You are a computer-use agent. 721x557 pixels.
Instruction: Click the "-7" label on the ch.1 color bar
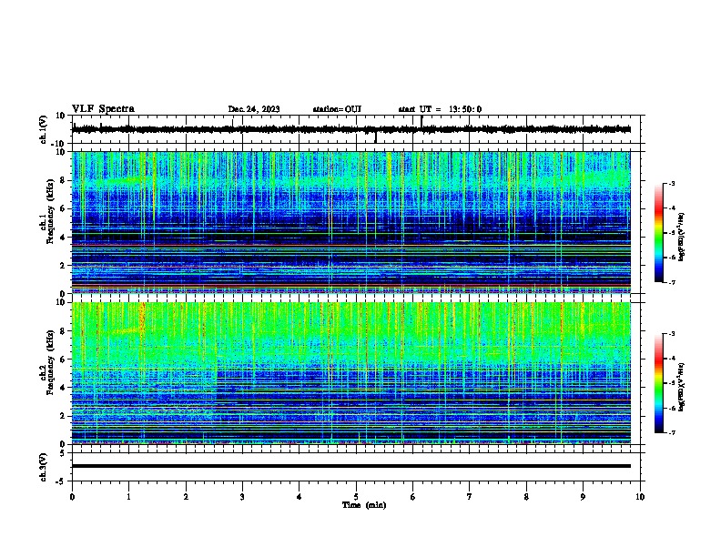[x=672, y=282]
